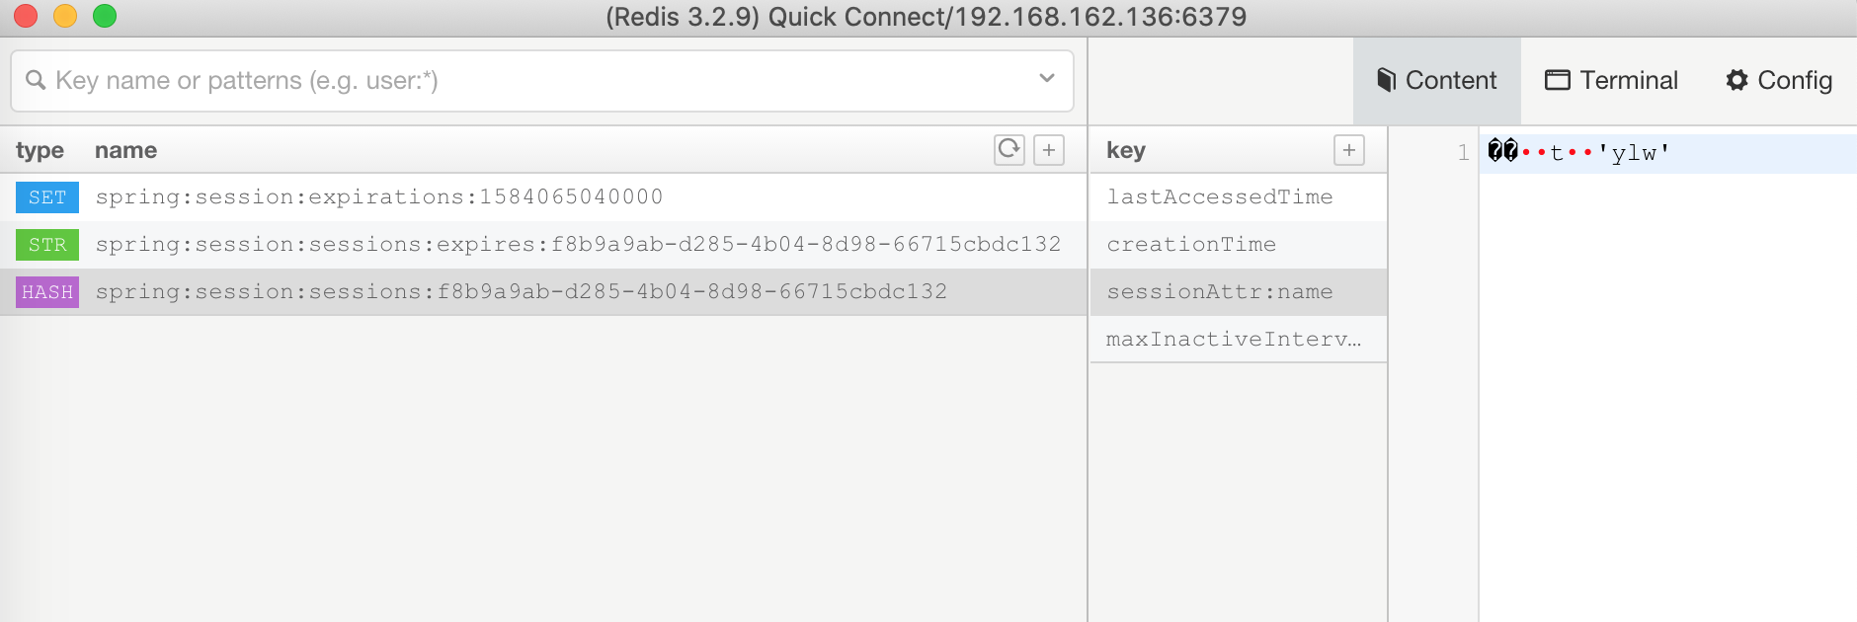Focus the key name search field
Image resolution: width=1857 pixels, height=622 pixels.
pos(542,81)
